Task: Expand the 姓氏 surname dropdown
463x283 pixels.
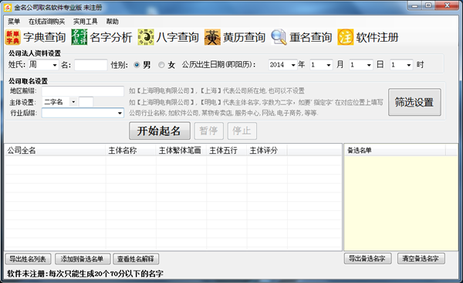Action: [x=55, y=65]
